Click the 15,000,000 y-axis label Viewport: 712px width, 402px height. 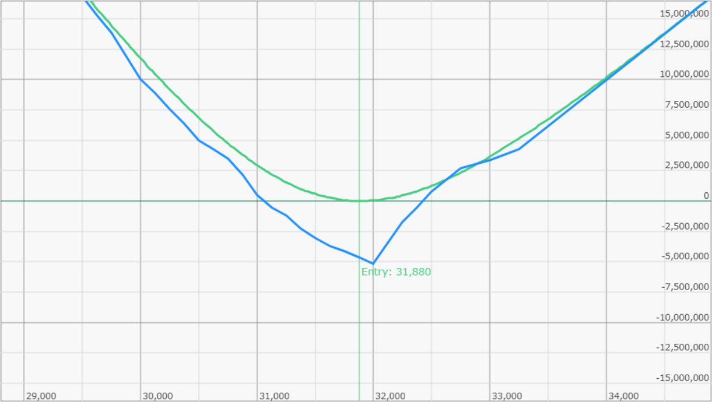[686, 13]
